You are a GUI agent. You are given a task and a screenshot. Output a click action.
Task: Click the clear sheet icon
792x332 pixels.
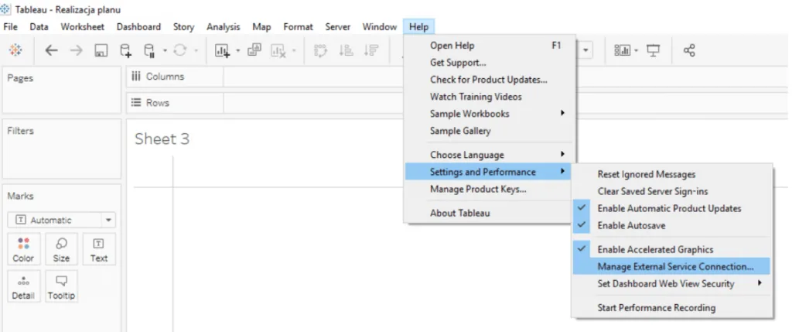coord(278,50)
